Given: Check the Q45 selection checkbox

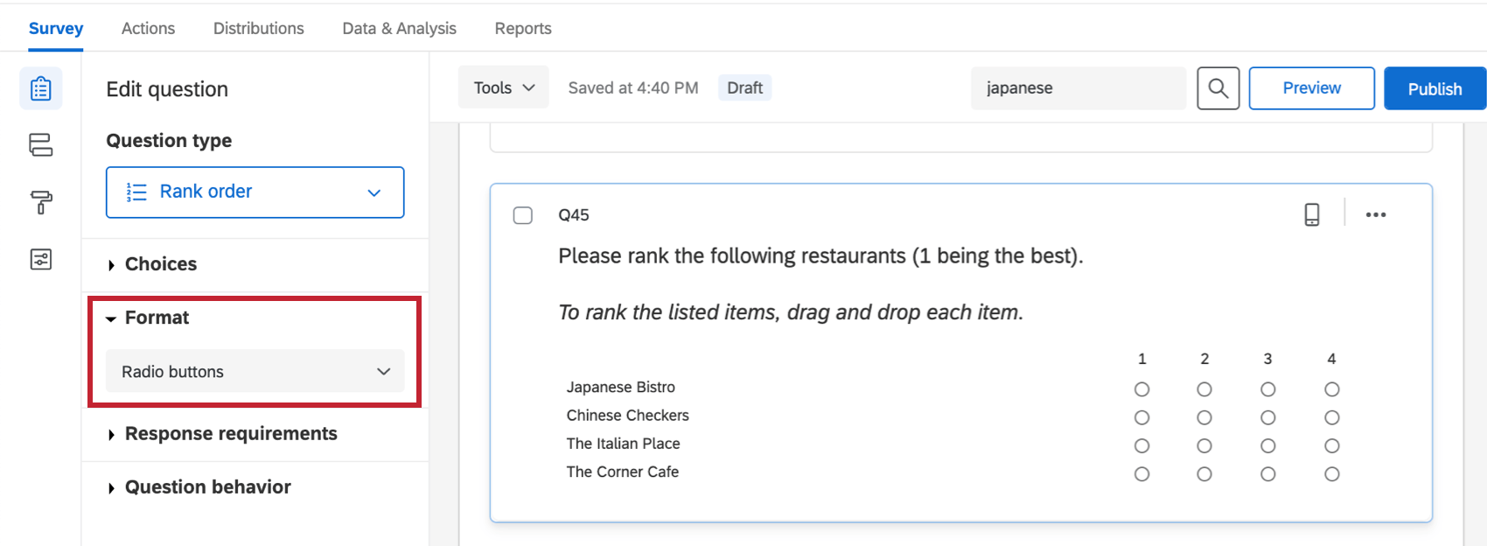Looking at the screenshot, I should 522,214.
